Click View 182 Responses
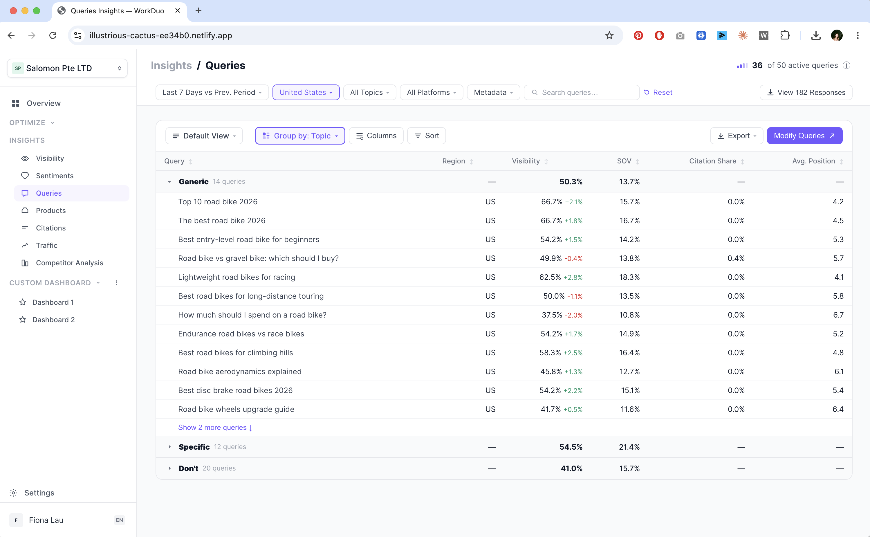Screen dimensions: 870x537 [x=806, y=92]
